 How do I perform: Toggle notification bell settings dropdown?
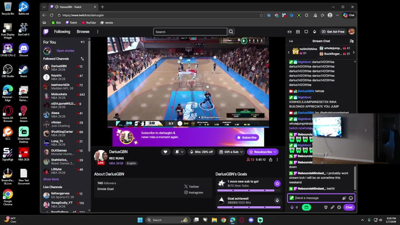(x=179, y=152)
